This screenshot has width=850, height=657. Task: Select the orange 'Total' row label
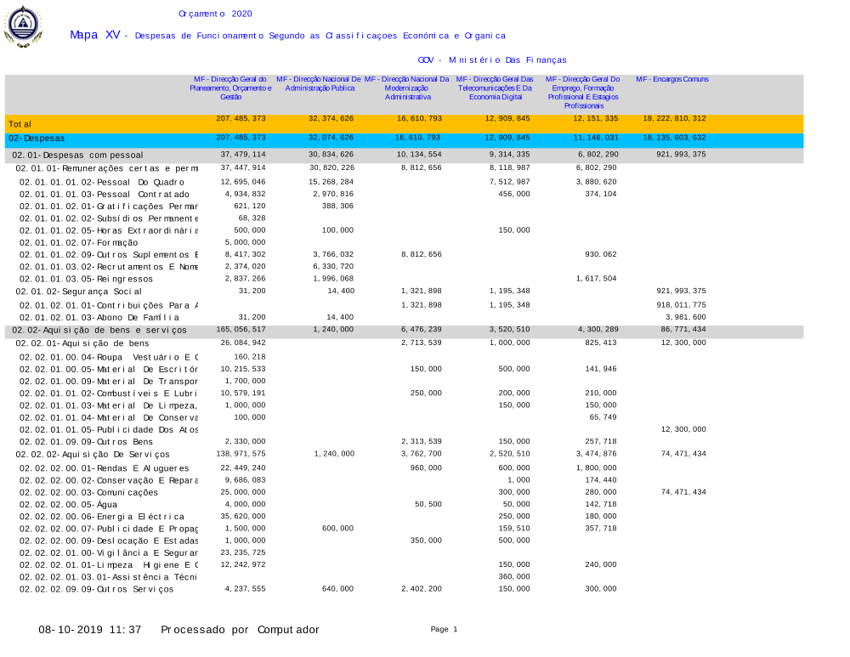20,124
